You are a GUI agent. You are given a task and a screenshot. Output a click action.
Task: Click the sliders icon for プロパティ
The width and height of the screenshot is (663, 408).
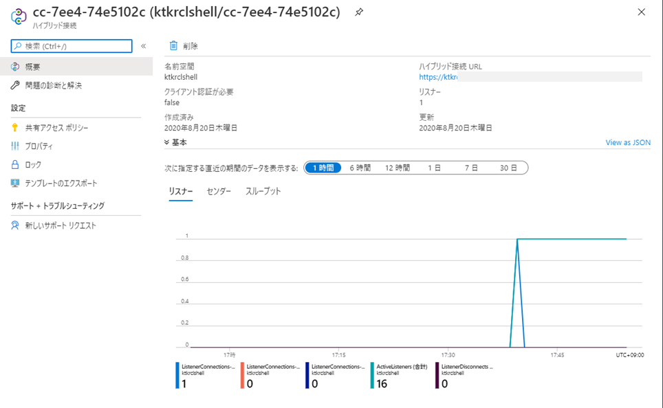tap(15, 146)
